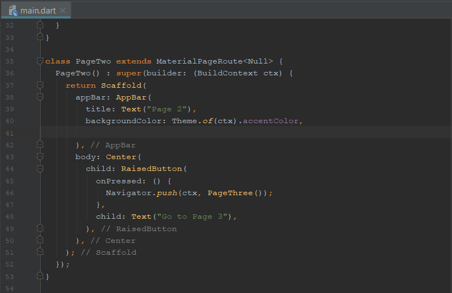Click the Dart file icon on main.dart tab

(x=13, y=11)
